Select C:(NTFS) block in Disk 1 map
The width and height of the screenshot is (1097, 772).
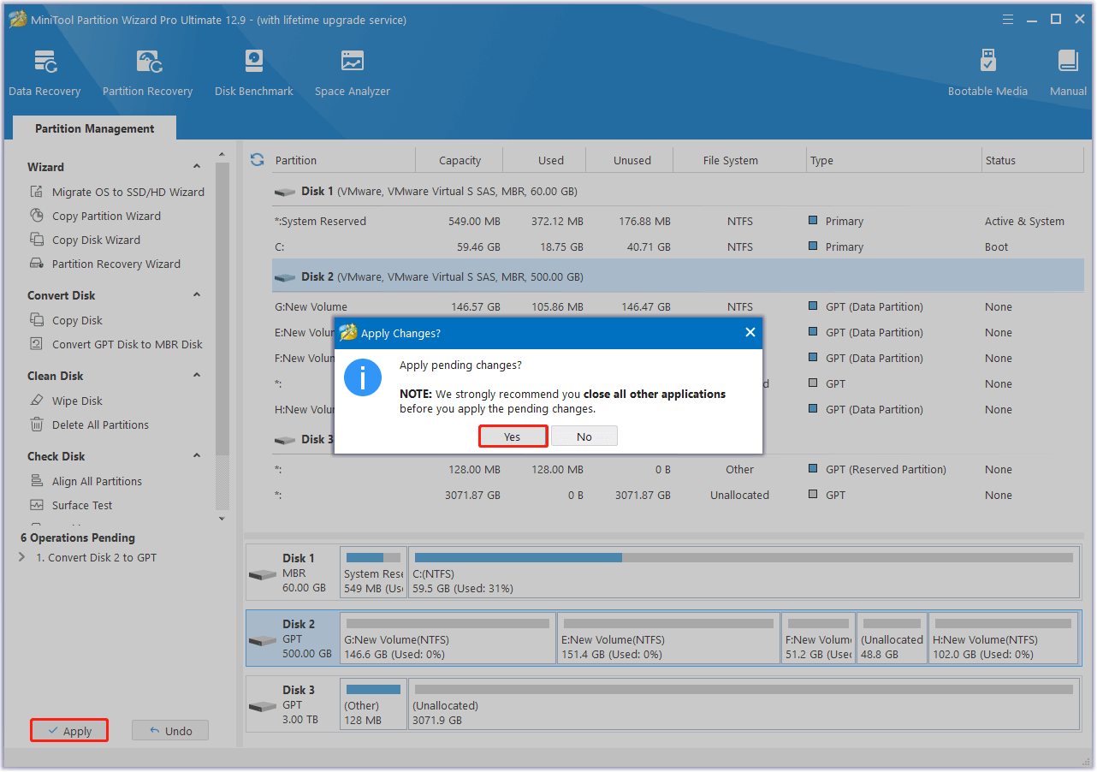click(x=744, y=573)
